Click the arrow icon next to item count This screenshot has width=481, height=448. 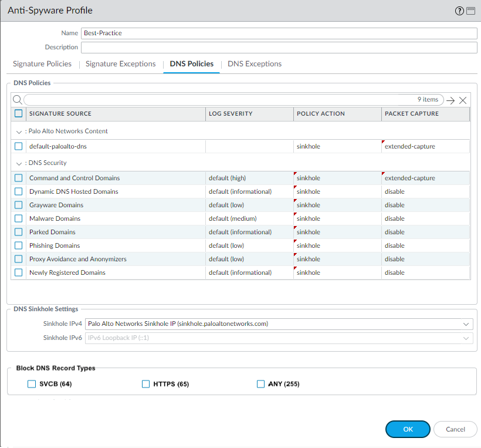pos(450,100)
